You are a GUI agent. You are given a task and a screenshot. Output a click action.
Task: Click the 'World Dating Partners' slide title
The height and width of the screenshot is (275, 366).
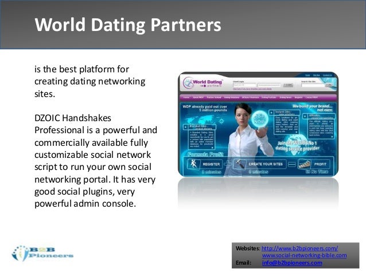pos(128,24)
